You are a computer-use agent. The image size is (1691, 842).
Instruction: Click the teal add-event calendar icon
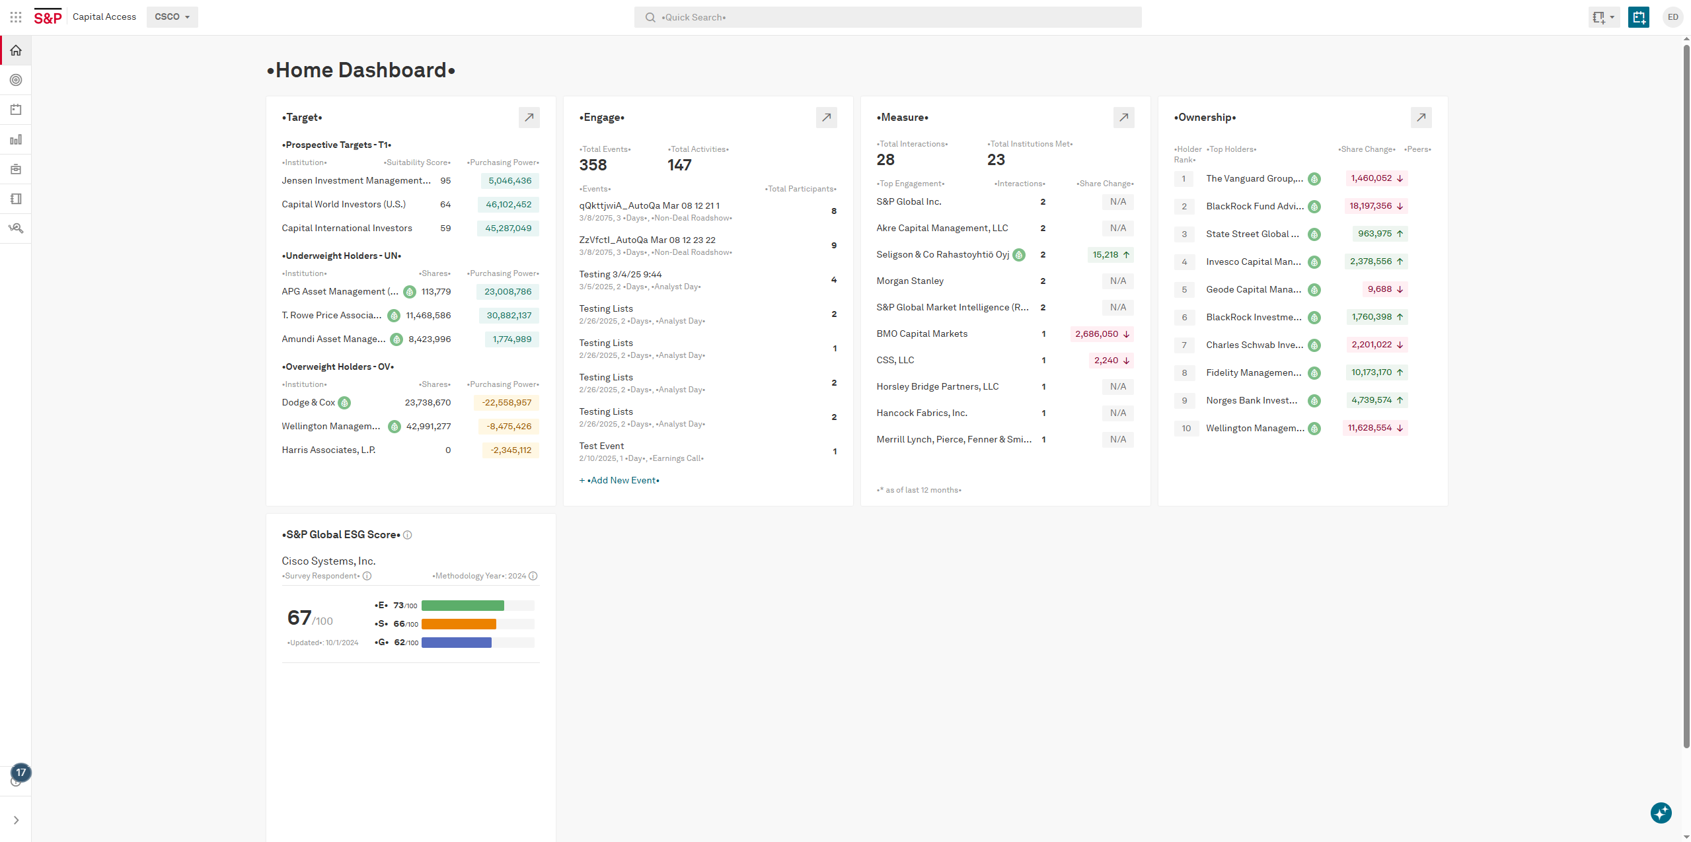(x=1638, y=17)
